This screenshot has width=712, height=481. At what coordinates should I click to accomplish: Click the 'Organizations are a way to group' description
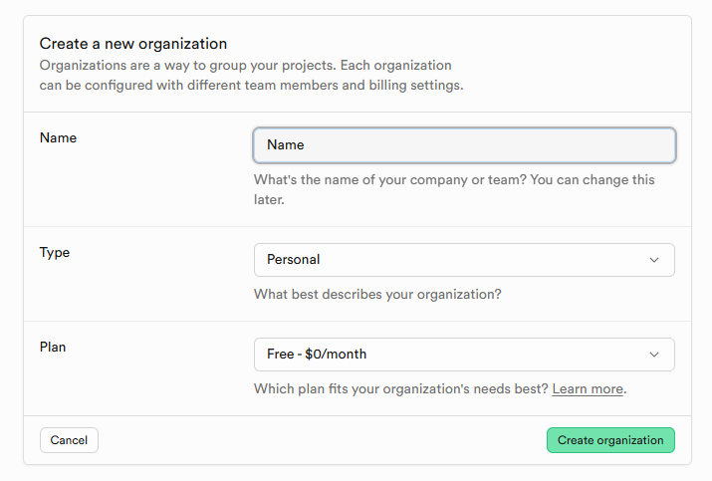[x=245, y=66]
